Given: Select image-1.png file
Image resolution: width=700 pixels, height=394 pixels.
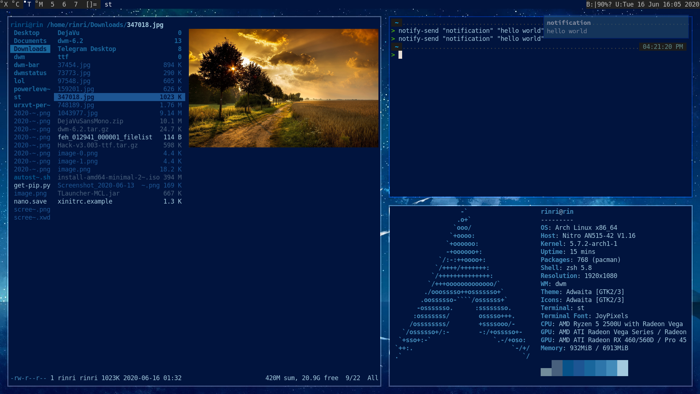Looking at the screenshot, I should click(120, 161).
